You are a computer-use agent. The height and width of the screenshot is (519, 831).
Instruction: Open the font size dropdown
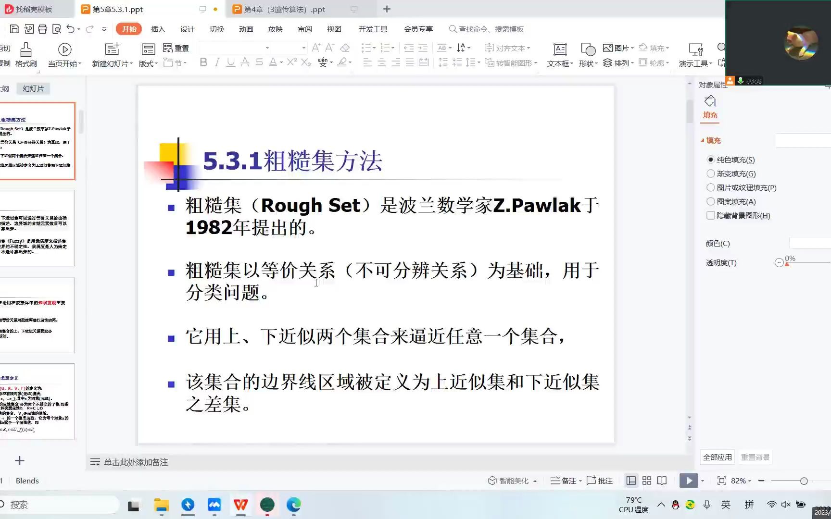point(303,48)
